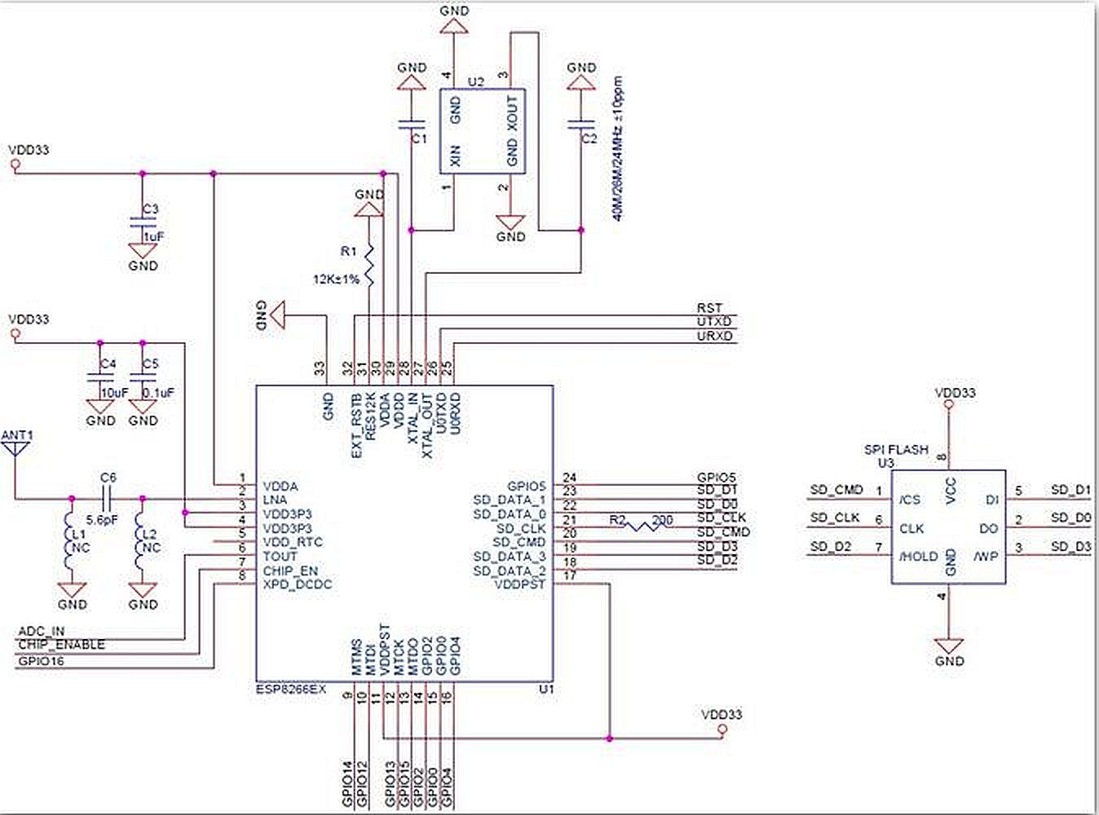Select VDD33 power port above U3

[948, 406]
